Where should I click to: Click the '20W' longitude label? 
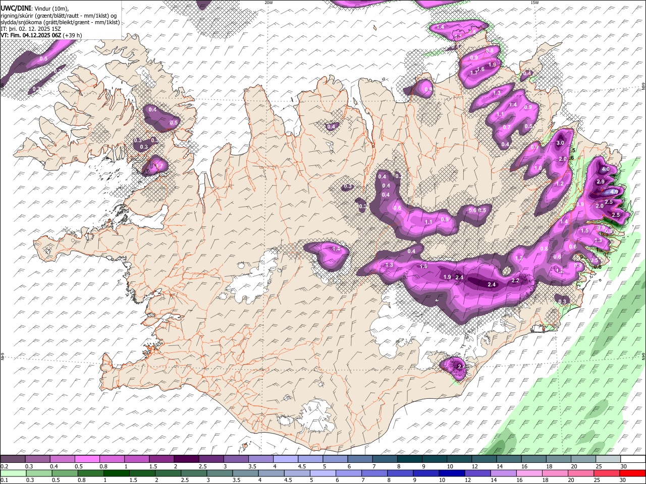(x=268, y=3)
